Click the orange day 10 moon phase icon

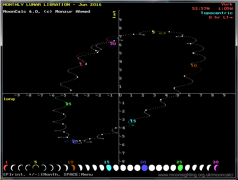(73, 168)
